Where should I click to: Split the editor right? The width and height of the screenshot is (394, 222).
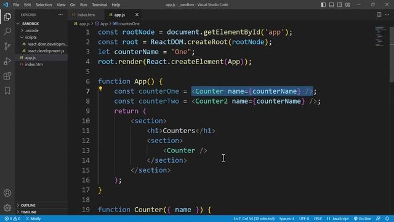(379, 15)
